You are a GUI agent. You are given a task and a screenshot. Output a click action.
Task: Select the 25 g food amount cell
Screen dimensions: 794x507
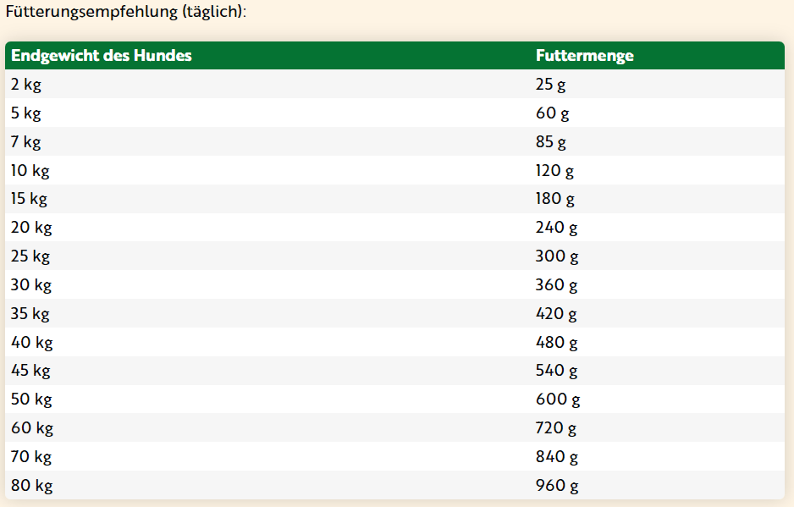coord(551,85)
